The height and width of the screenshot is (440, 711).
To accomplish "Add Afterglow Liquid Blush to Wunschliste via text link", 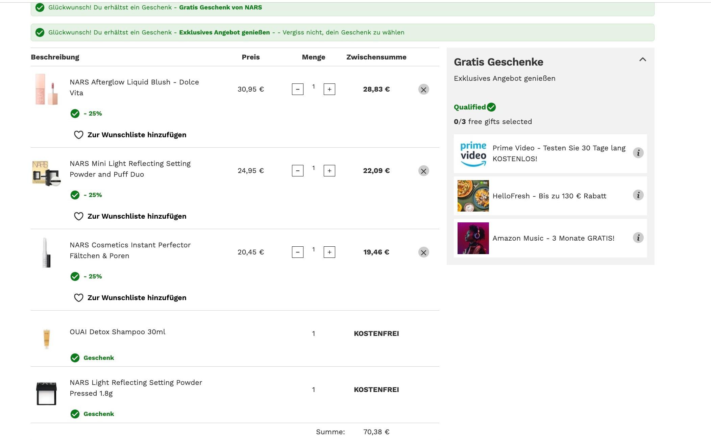I will [x=137, y=135].
